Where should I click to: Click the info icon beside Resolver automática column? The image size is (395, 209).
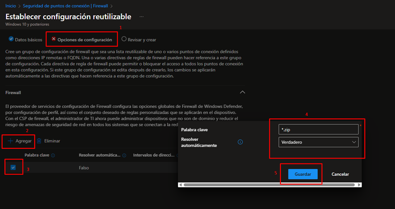(x=124, y=155)
